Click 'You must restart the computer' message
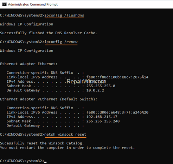Viewport: 173px width, 164px height. pos(68,148)
